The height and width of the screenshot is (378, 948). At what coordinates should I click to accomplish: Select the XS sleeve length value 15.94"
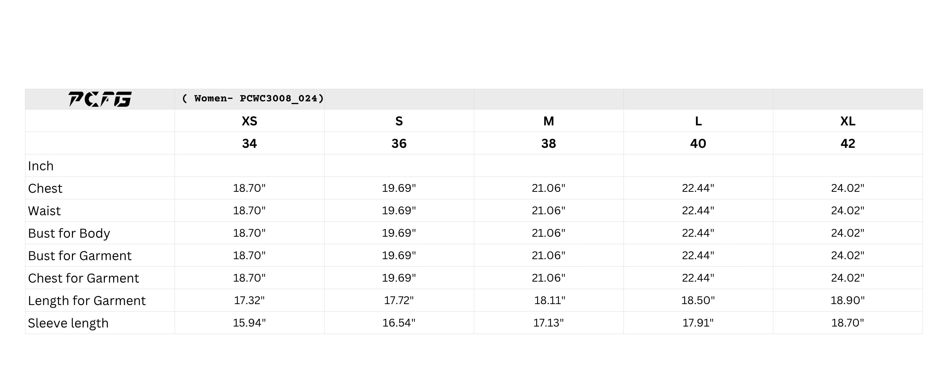tap(249, 323)
